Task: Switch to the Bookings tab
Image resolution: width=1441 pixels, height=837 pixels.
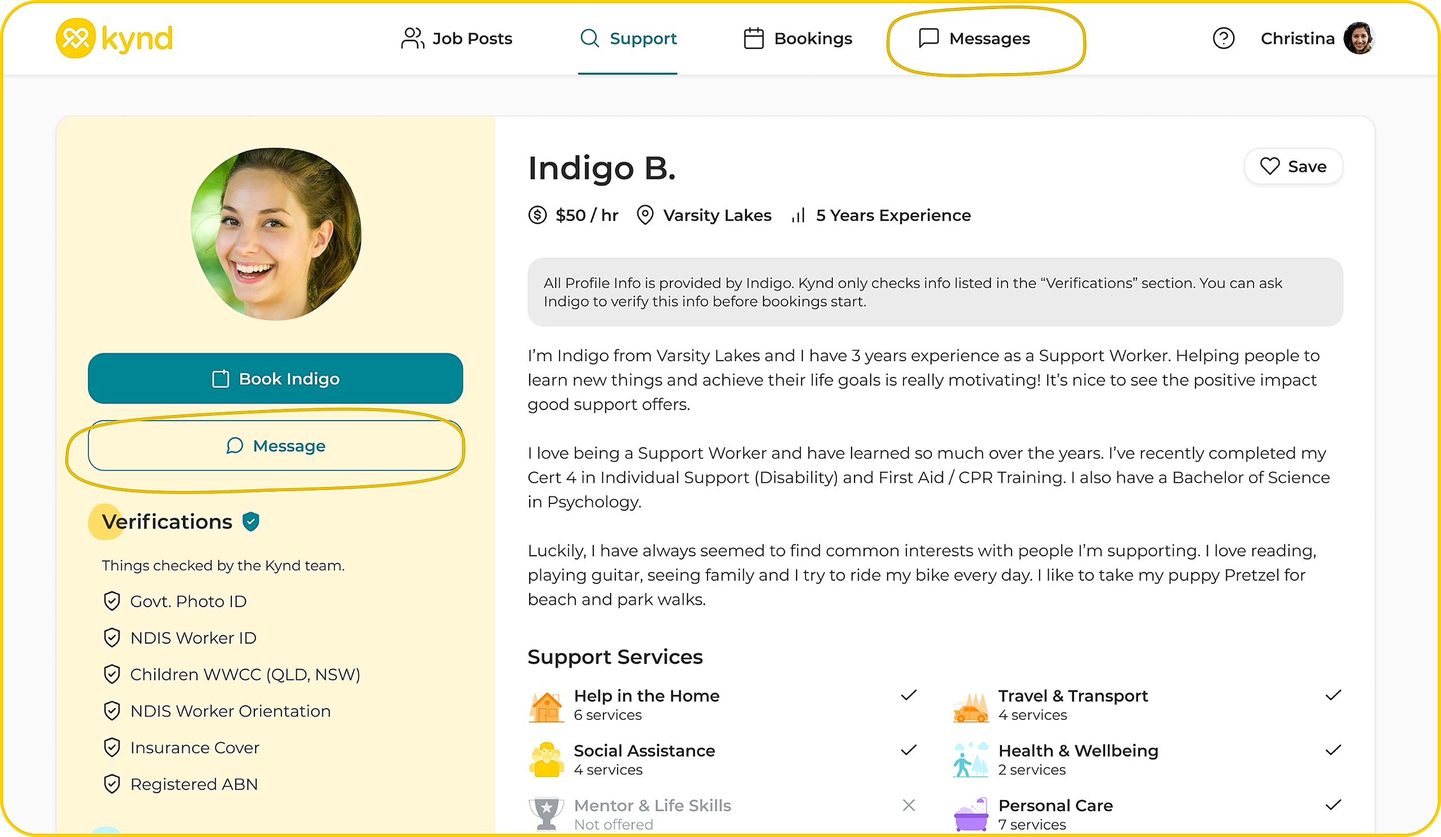Action: pos(798,38)
